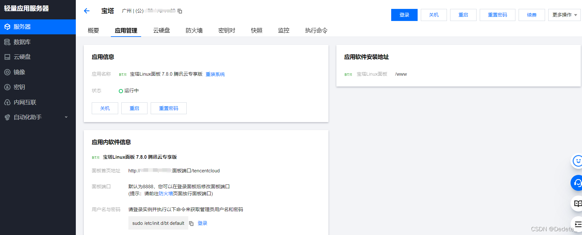
Task: Open the 云硬盘 tab
Action: (162, 31)
